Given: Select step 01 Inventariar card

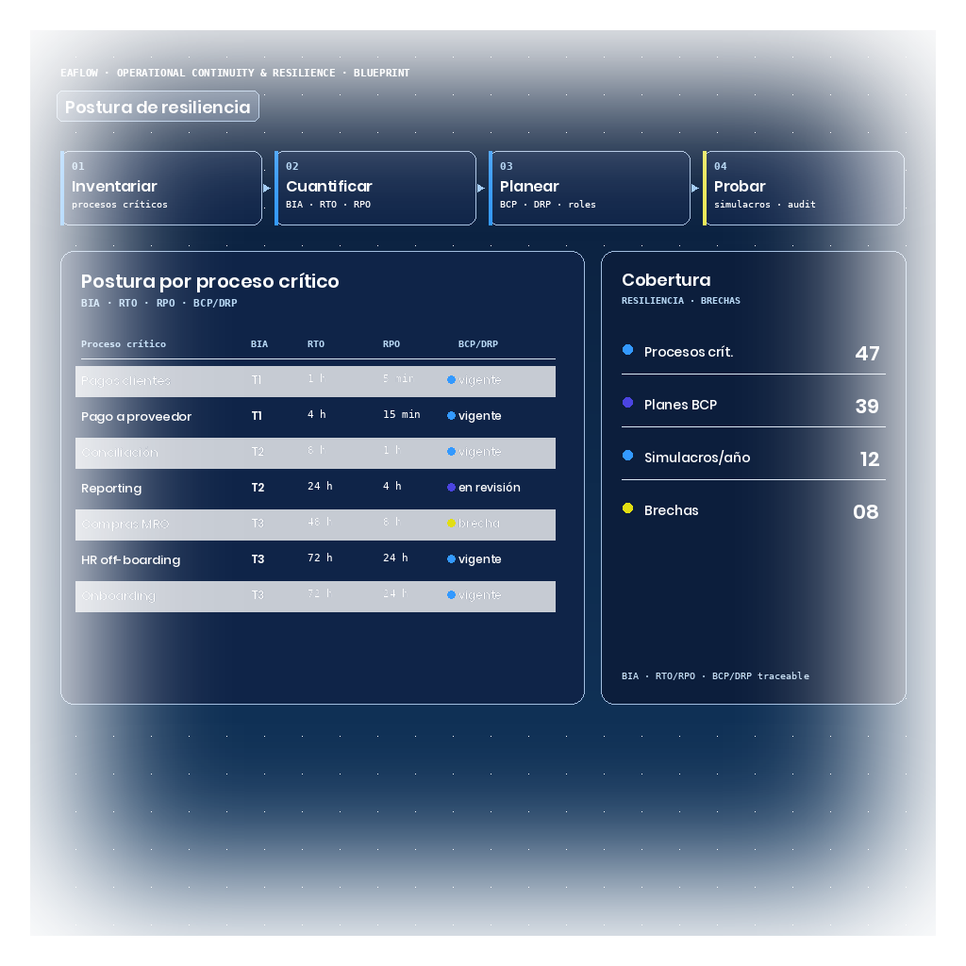Looking at the screenshot, I should tap(161, 188).
